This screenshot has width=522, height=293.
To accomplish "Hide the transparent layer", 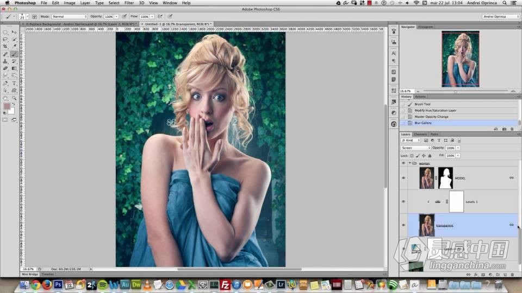I will (x=403, y=225).
